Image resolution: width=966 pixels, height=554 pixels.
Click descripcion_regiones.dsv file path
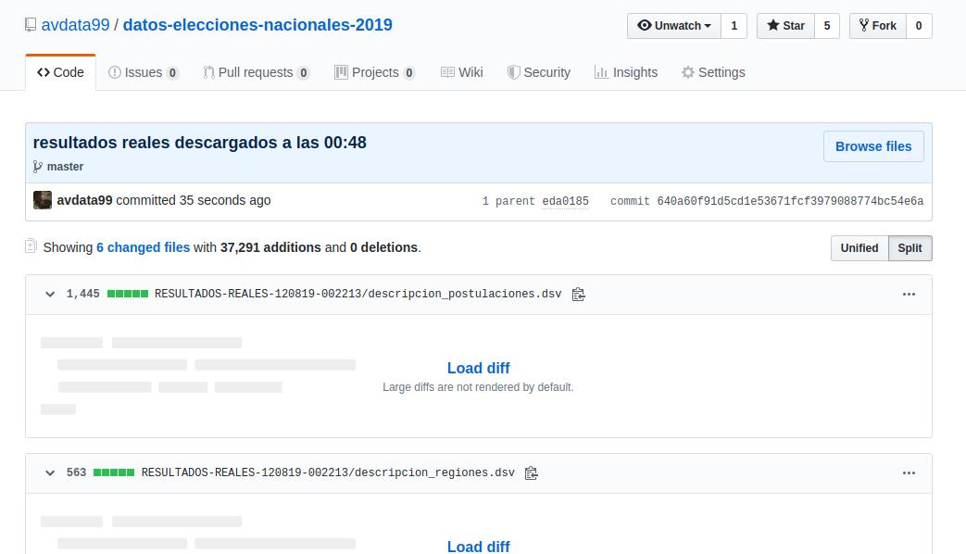click(328, 472)
